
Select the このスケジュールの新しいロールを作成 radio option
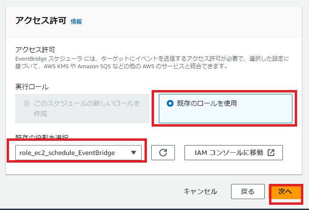[x=26, y=103]
